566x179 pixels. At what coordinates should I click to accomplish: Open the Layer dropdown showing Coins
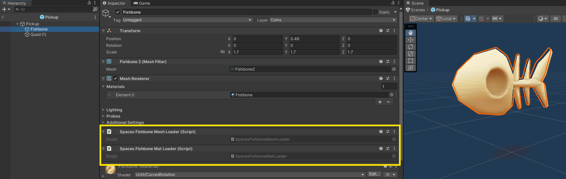point(333,20)
